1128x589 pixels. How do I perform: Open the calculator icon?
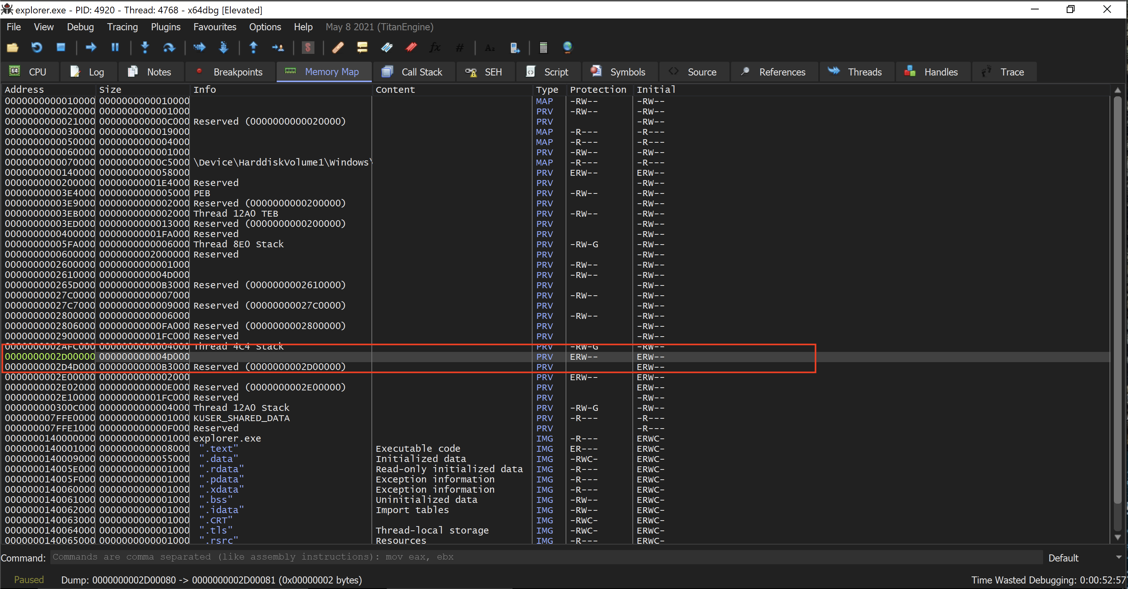pos(544,47)
